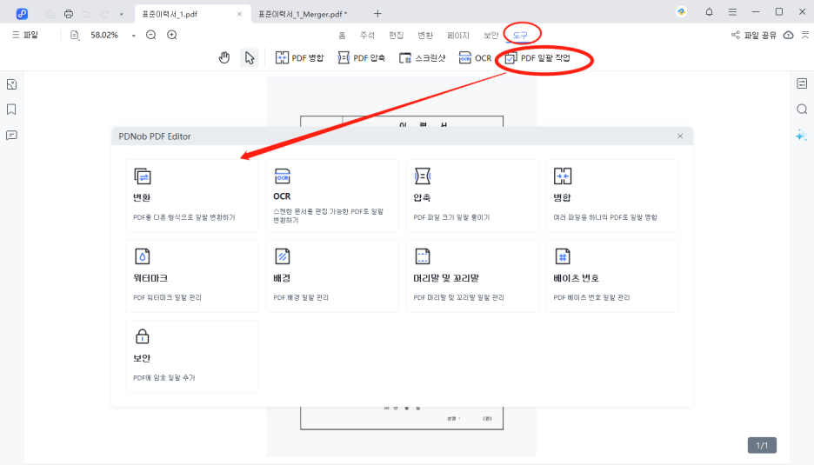814x465 pixels.
Task: Click the save icon in title bar
Action: click(50, 14)
